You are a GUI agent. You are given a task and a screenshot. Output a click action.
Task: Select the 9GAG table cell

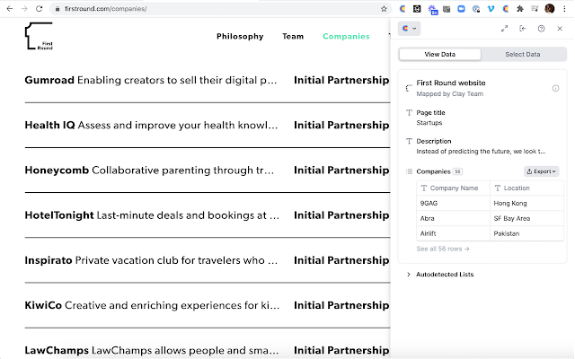click(x=453, y=204)
